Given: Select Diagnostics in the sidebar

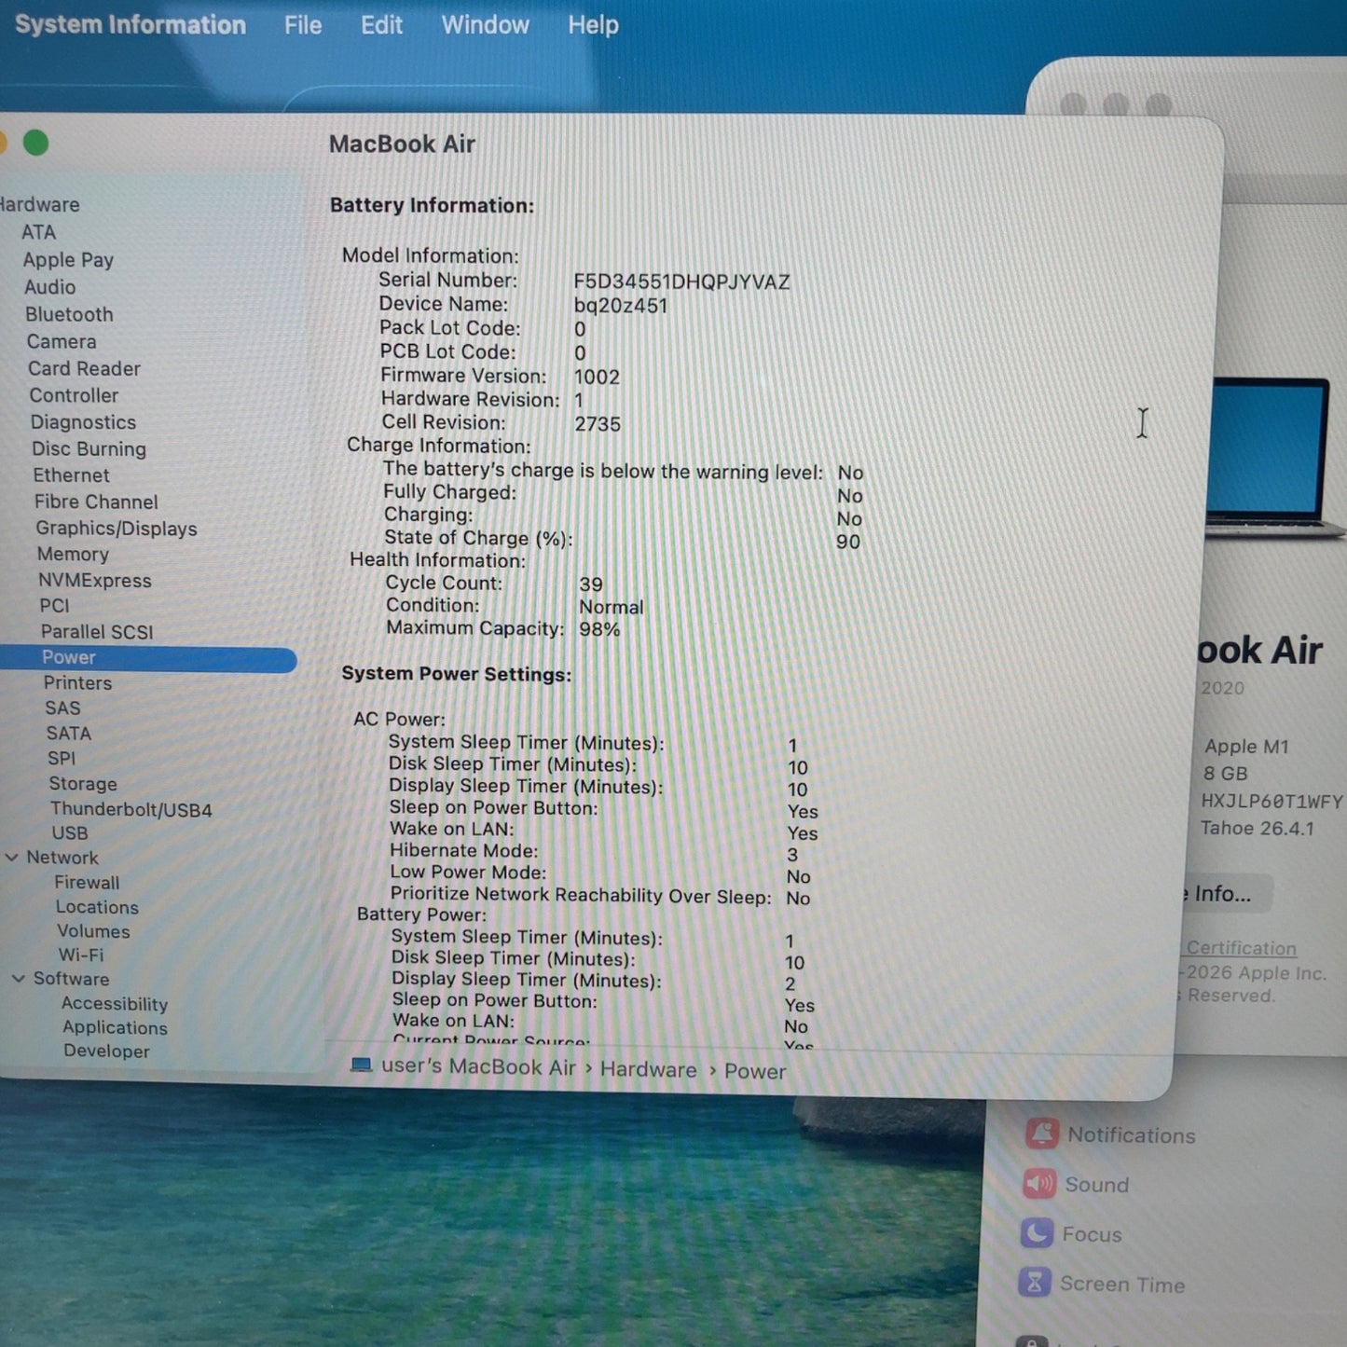Looking at the screenshot, I should 83,422.
